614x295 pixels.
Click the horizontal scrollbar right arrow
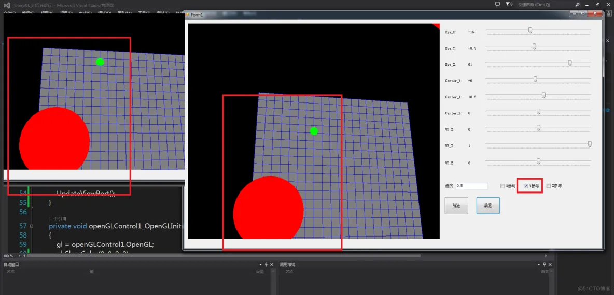click(546, 256)
